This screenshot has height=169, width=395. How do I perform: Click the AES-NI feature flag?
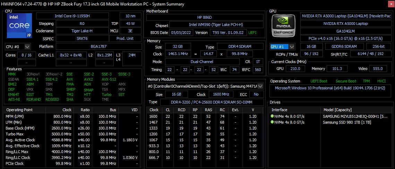(x=14, y=99)
